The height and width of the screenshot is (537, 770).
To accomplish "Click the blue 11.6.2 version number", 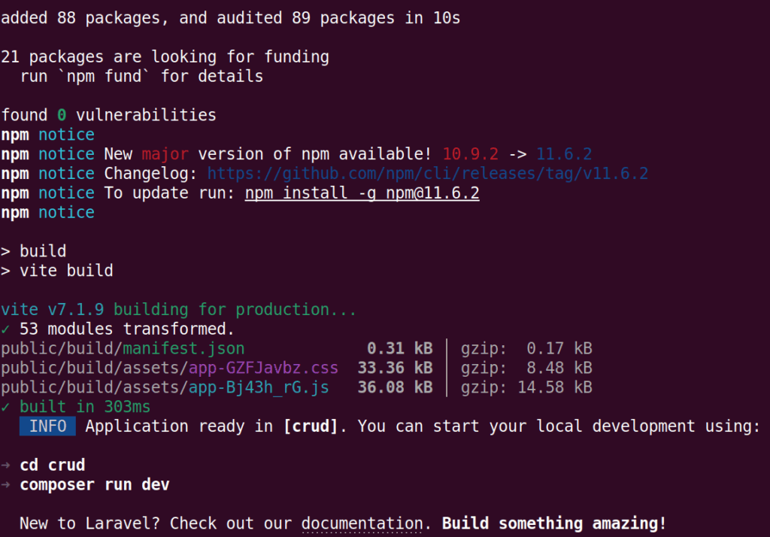I will (x=564, y=154).
